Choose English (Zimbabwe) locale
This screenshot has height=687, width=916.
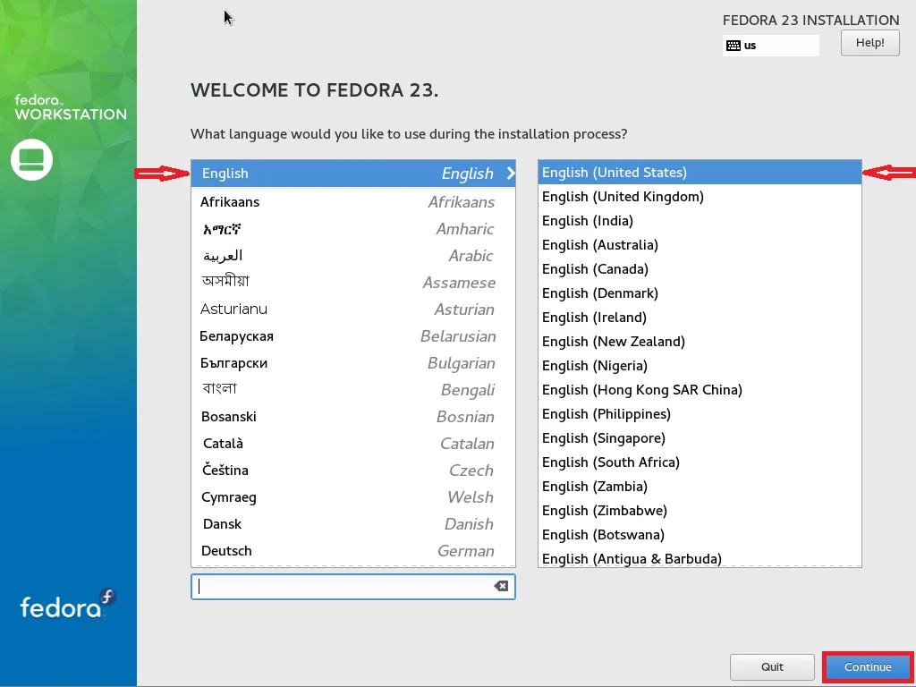700,511
